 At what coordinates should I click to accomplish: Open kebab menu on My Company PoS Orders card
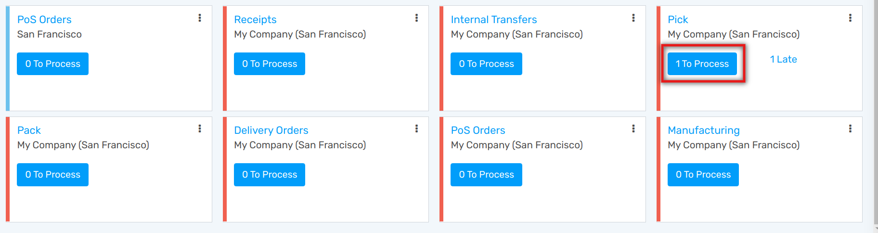(x=633, y=129)
